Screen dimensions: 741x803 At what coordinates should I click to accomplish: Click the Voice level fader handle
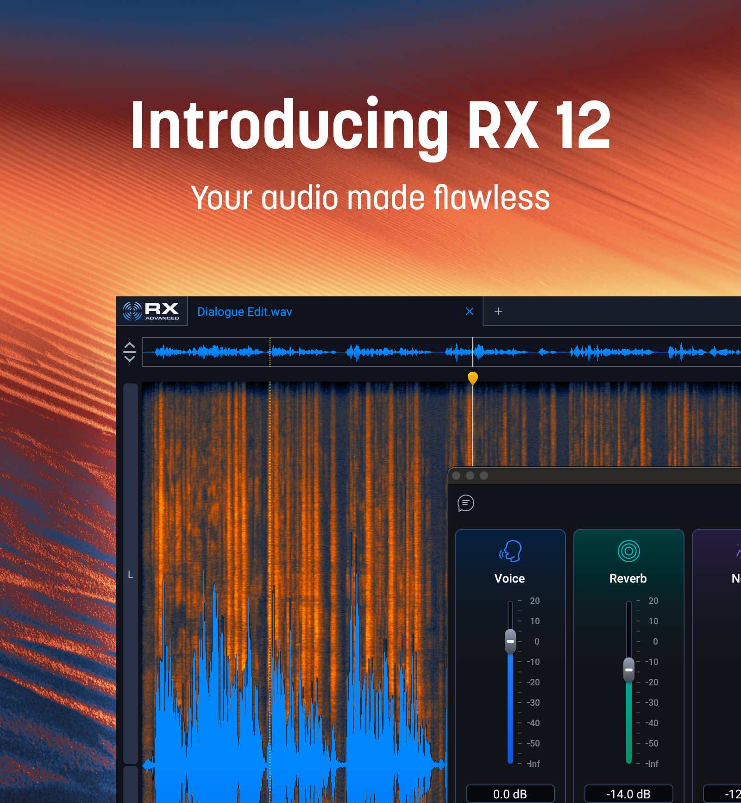coord(509,641)
